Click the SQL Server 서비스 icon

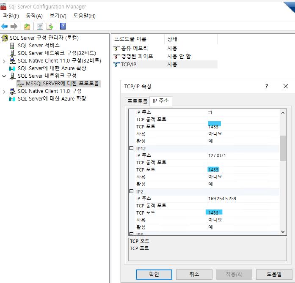(12, 46)
